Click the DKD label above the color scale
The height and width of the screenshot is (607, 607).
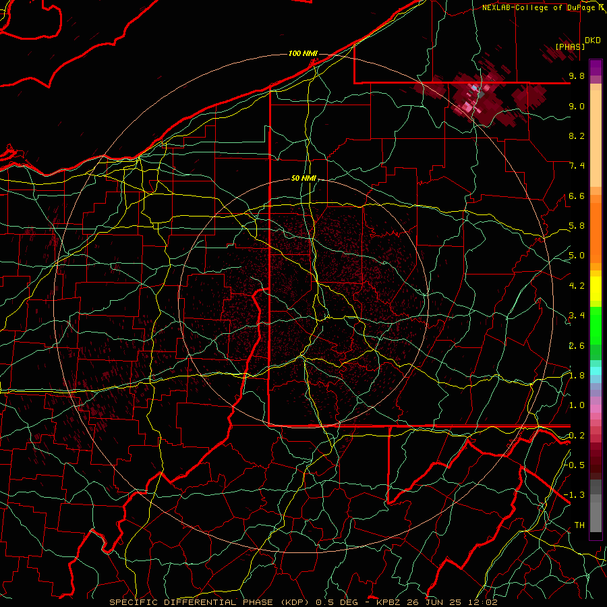(593, 40)
